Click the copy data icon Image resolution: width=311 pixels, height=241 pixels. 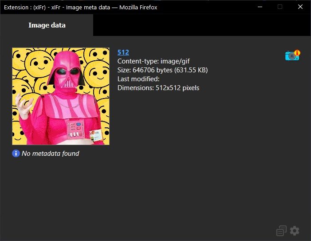(281, 231)
